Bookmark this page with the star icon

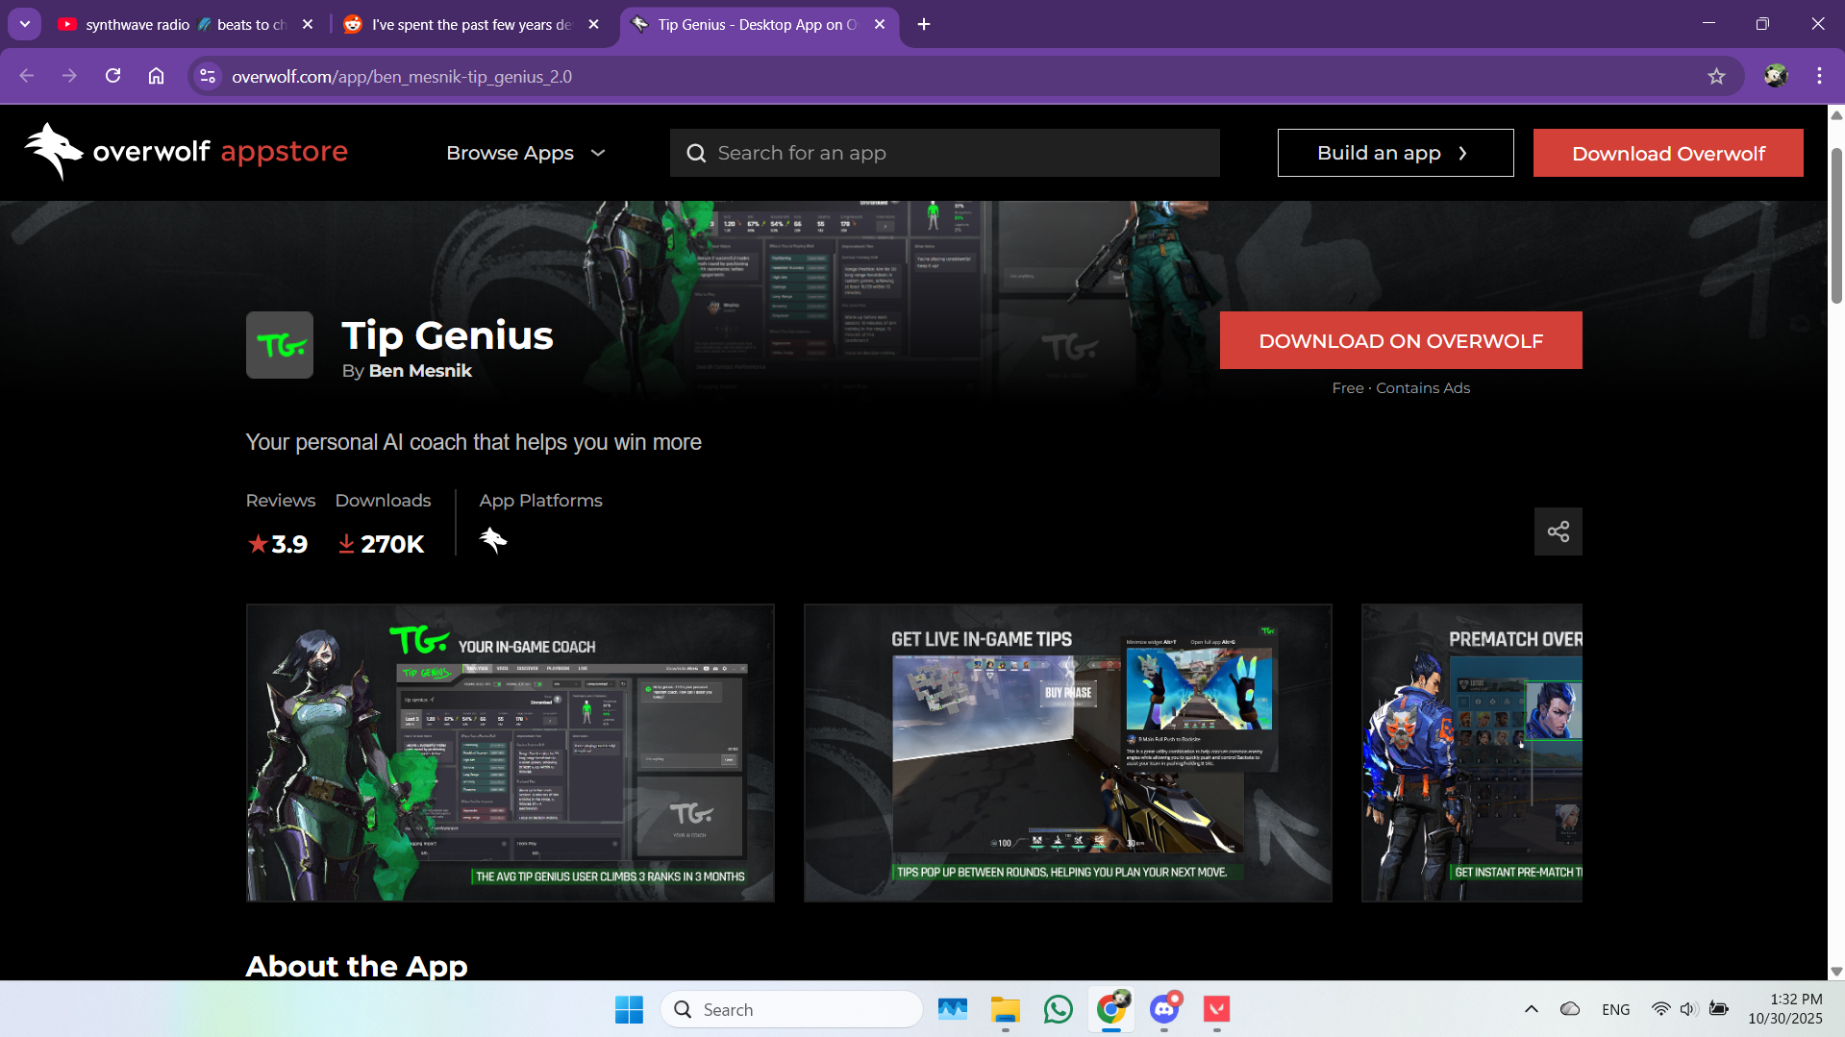pos(1717,76)
